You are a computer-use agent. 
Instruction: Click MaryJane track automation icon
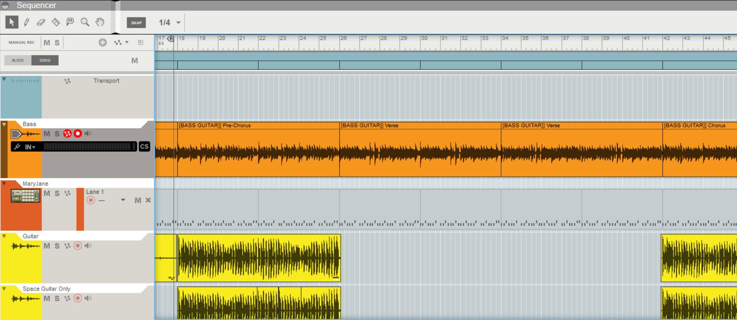67,193
